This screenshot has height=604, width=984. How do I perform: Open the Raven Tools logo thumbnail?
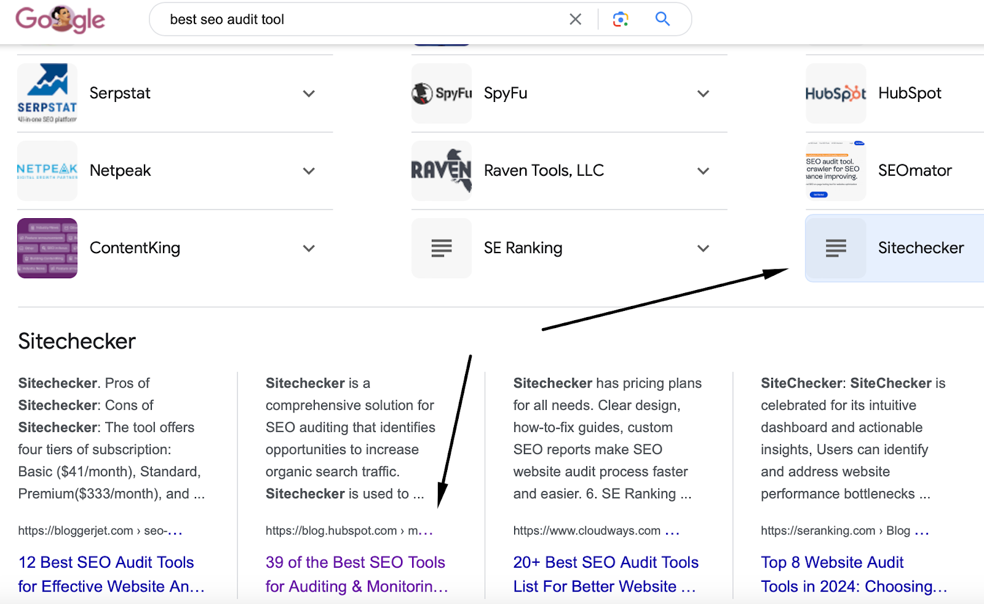[x=442, y=171]
